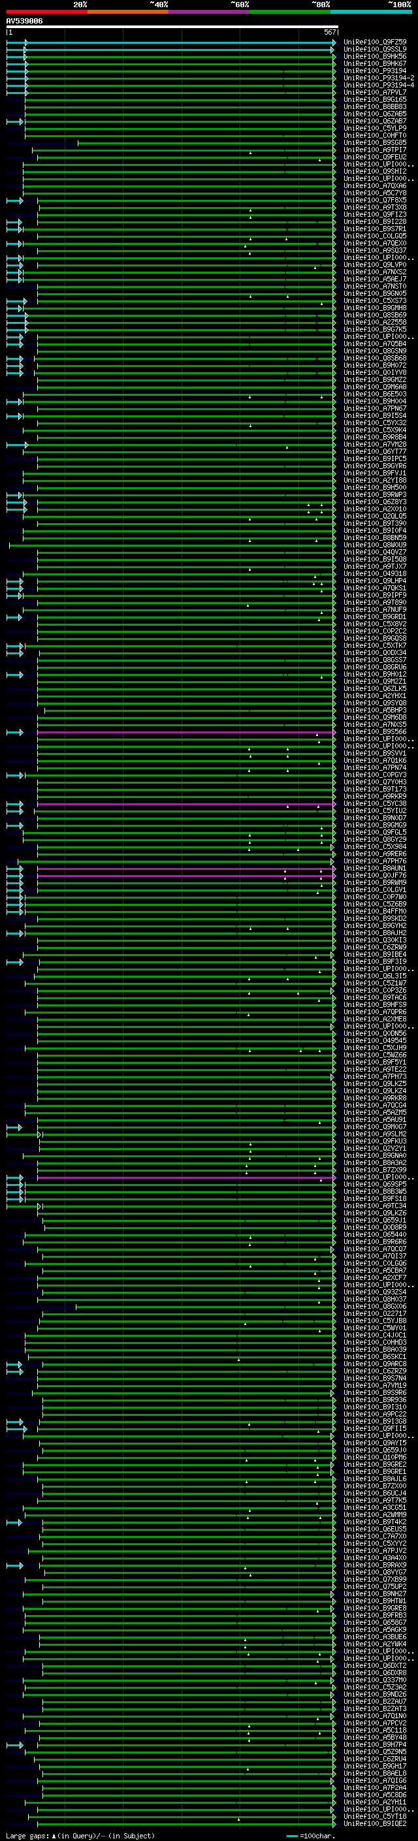Screen dimensions: 418x1841
Task: Select label UniRef100_C5X984
Action: pos(375,847)
